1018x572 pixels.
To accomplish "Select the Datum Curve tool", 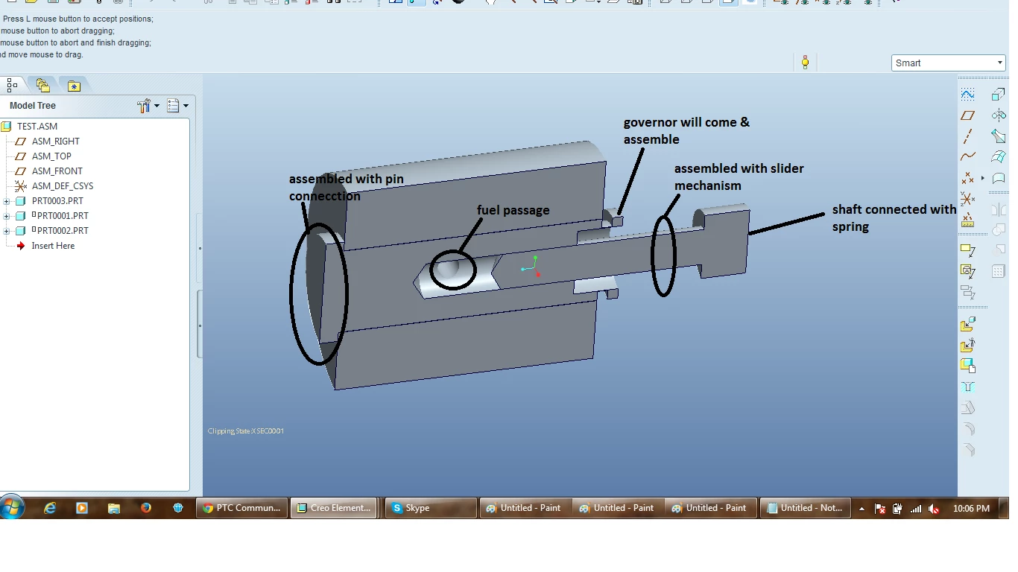I will click(967, 157).
